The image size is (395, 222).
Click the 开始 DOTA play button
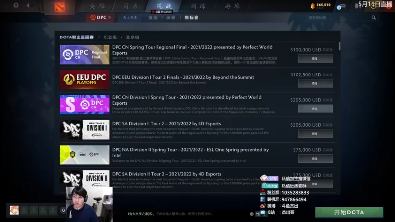coord(349,212)
